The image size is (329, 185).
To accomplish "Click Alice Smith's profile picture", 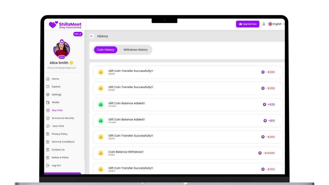I will click(62, 49).
